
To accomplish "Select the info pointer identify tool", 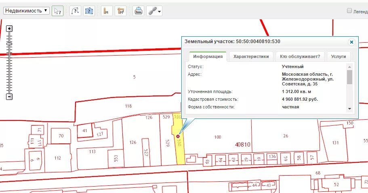I will [57, 11].
